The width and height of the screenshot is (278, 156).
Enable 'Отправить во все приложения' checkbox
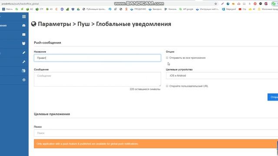(167, 58)
